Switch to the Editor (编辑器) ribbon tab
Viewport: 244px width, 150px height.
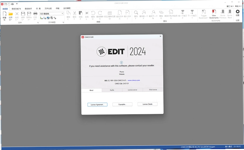[x=5, y=9]
